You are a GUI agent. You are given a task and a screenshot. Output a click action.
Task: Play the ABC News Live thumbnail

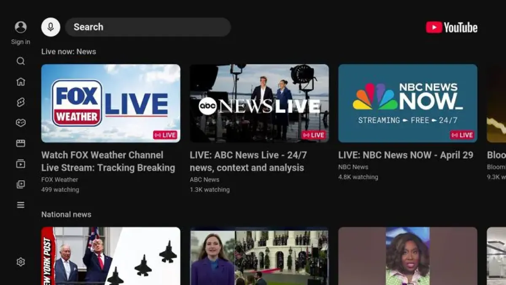point(259,103)
